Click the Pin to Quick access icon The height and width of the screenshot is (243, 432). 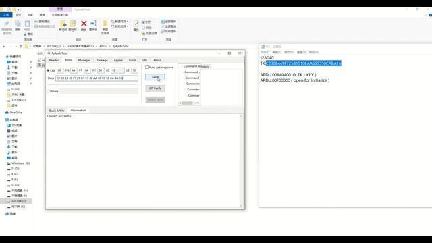click(x=7, y=24)
